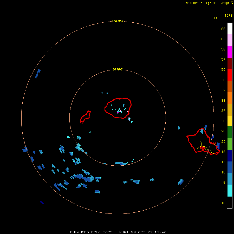The height and width of the screenshot is (234, 234).
Task: Click the 42 legend value
Action: [x=223, y=90]
